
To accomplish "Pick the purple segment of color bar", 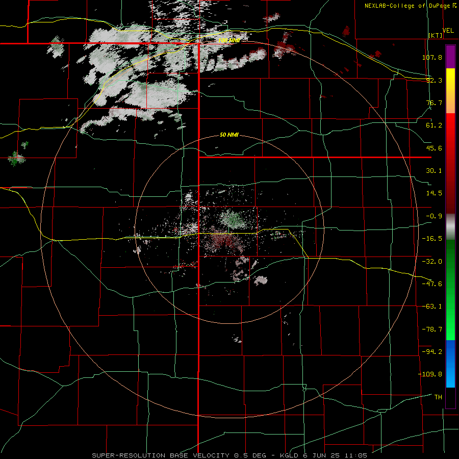I will [450, 57].
